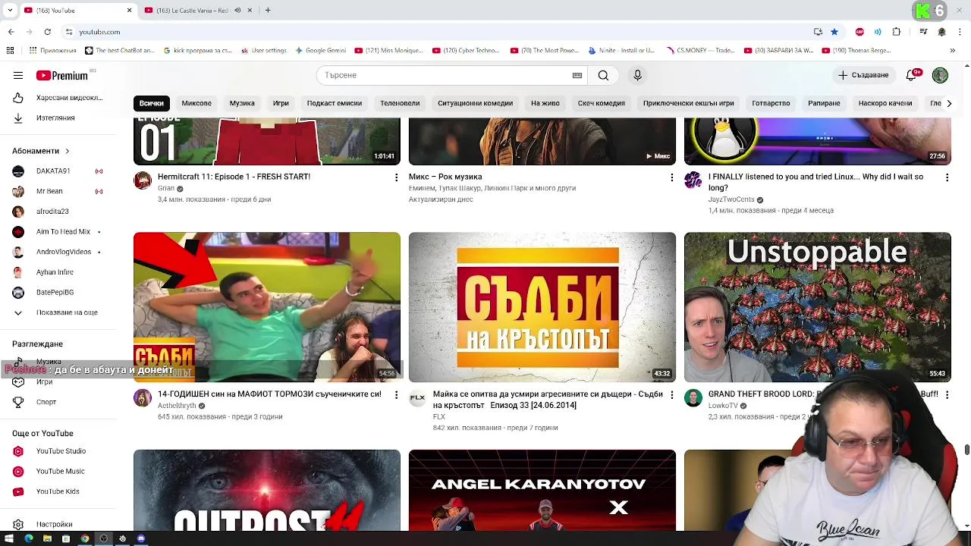Click the Windows Start button
The height and width of the screenshot is (546, 971).
tap(10, 538)
